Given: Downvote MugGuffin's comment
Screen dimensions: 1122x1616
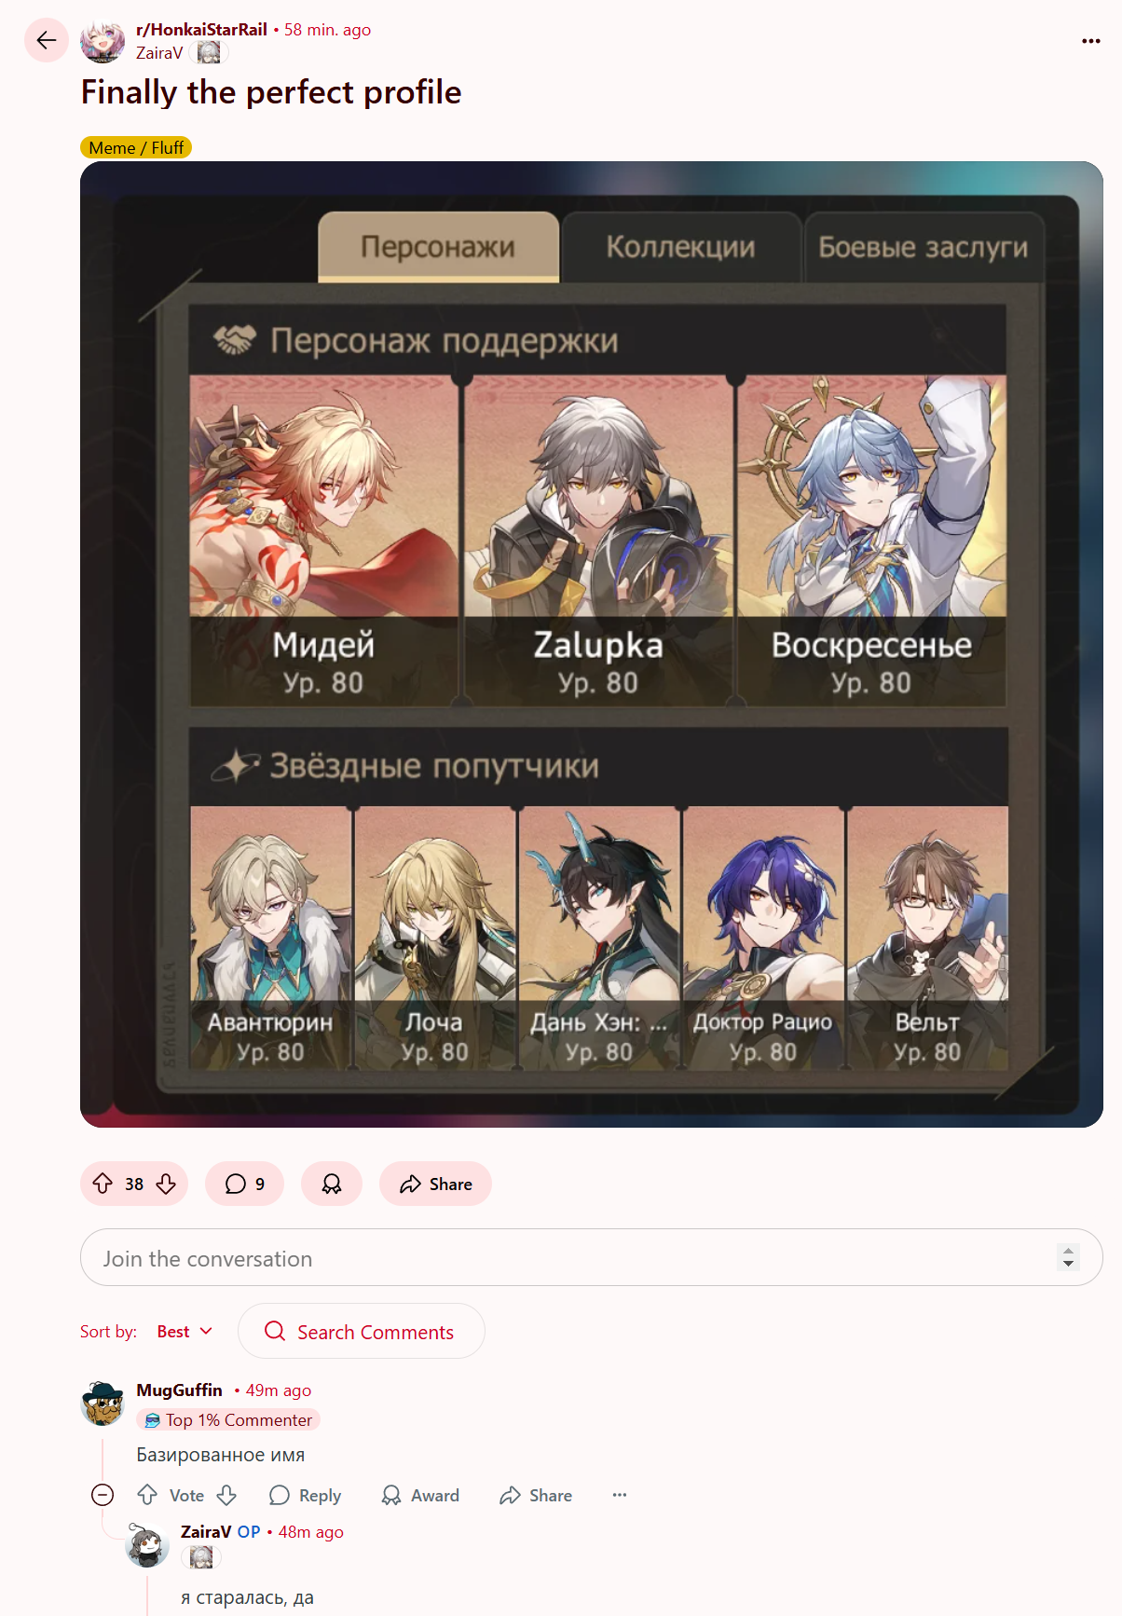Looking at the screenshot, I should pos(226,1495).
